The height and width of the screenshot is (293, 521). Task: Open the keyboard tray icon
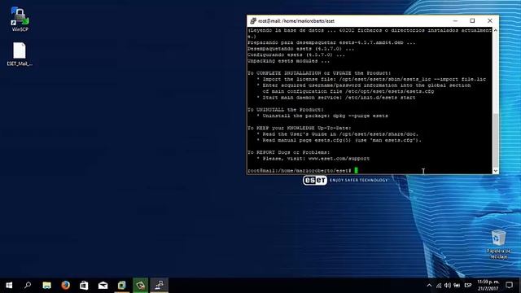coord(457,286)
